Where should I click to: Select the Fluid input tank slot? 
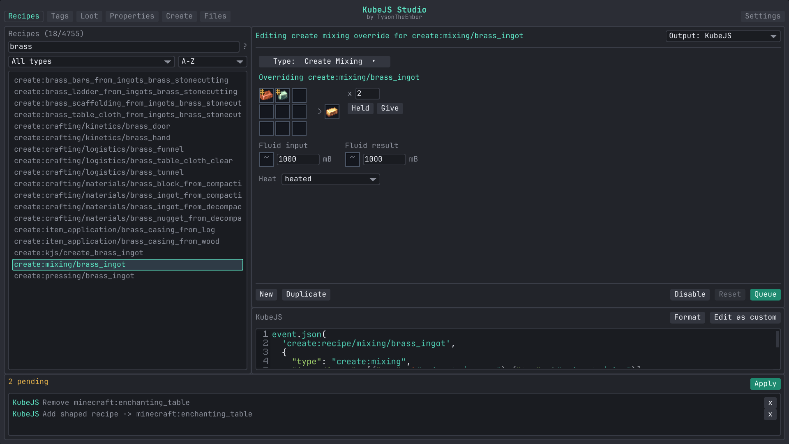pyautogui.click(x=266, y=160)
